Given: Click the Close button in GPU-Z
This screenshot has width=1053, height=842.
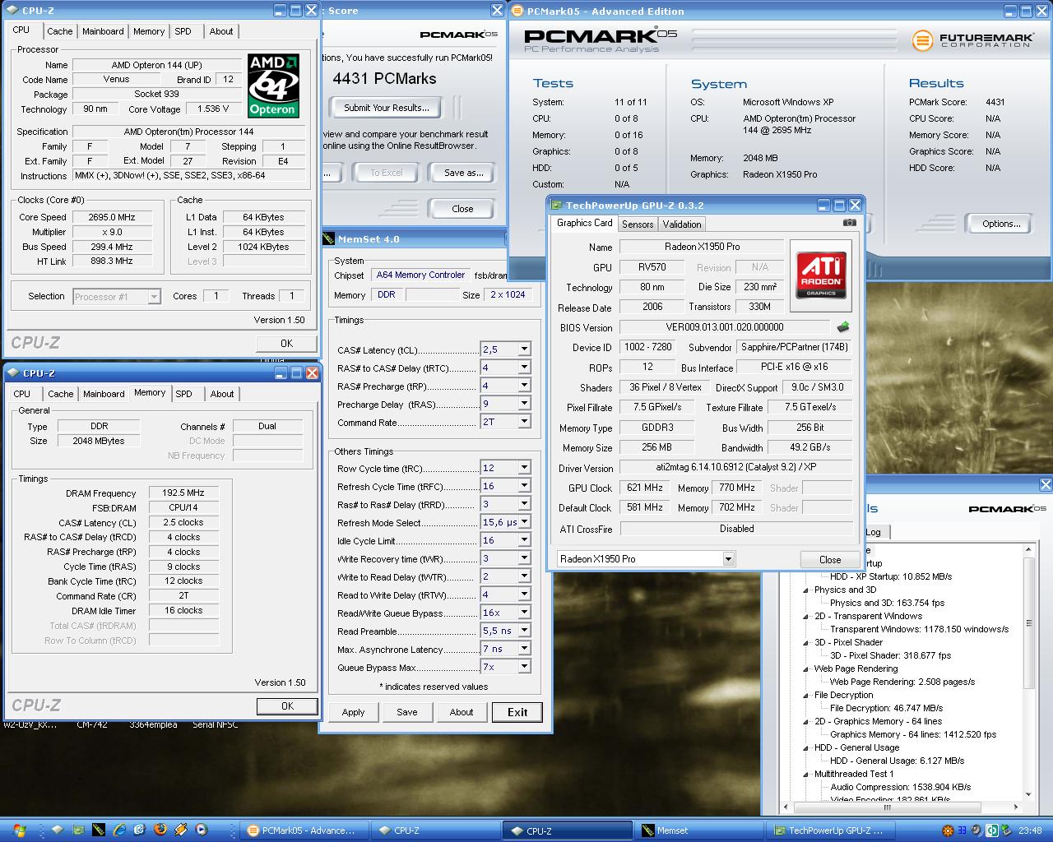Looking at the screenshot, I should tap(830, 559).
